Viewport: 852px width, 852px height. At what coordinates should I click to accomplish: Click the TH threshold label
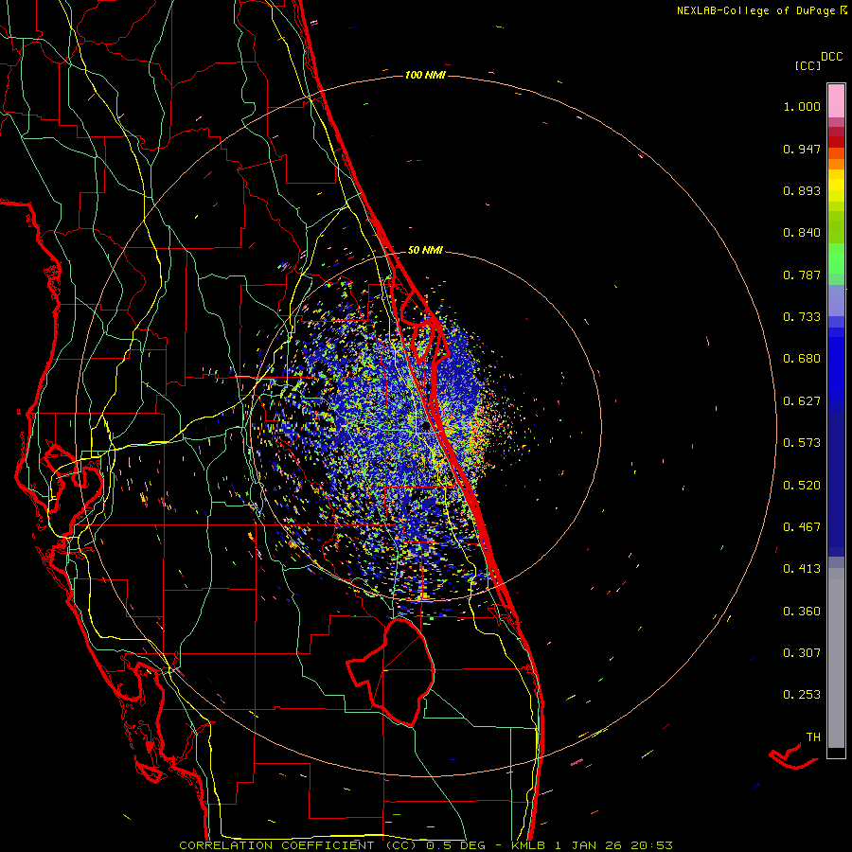(x=813, y=737)
